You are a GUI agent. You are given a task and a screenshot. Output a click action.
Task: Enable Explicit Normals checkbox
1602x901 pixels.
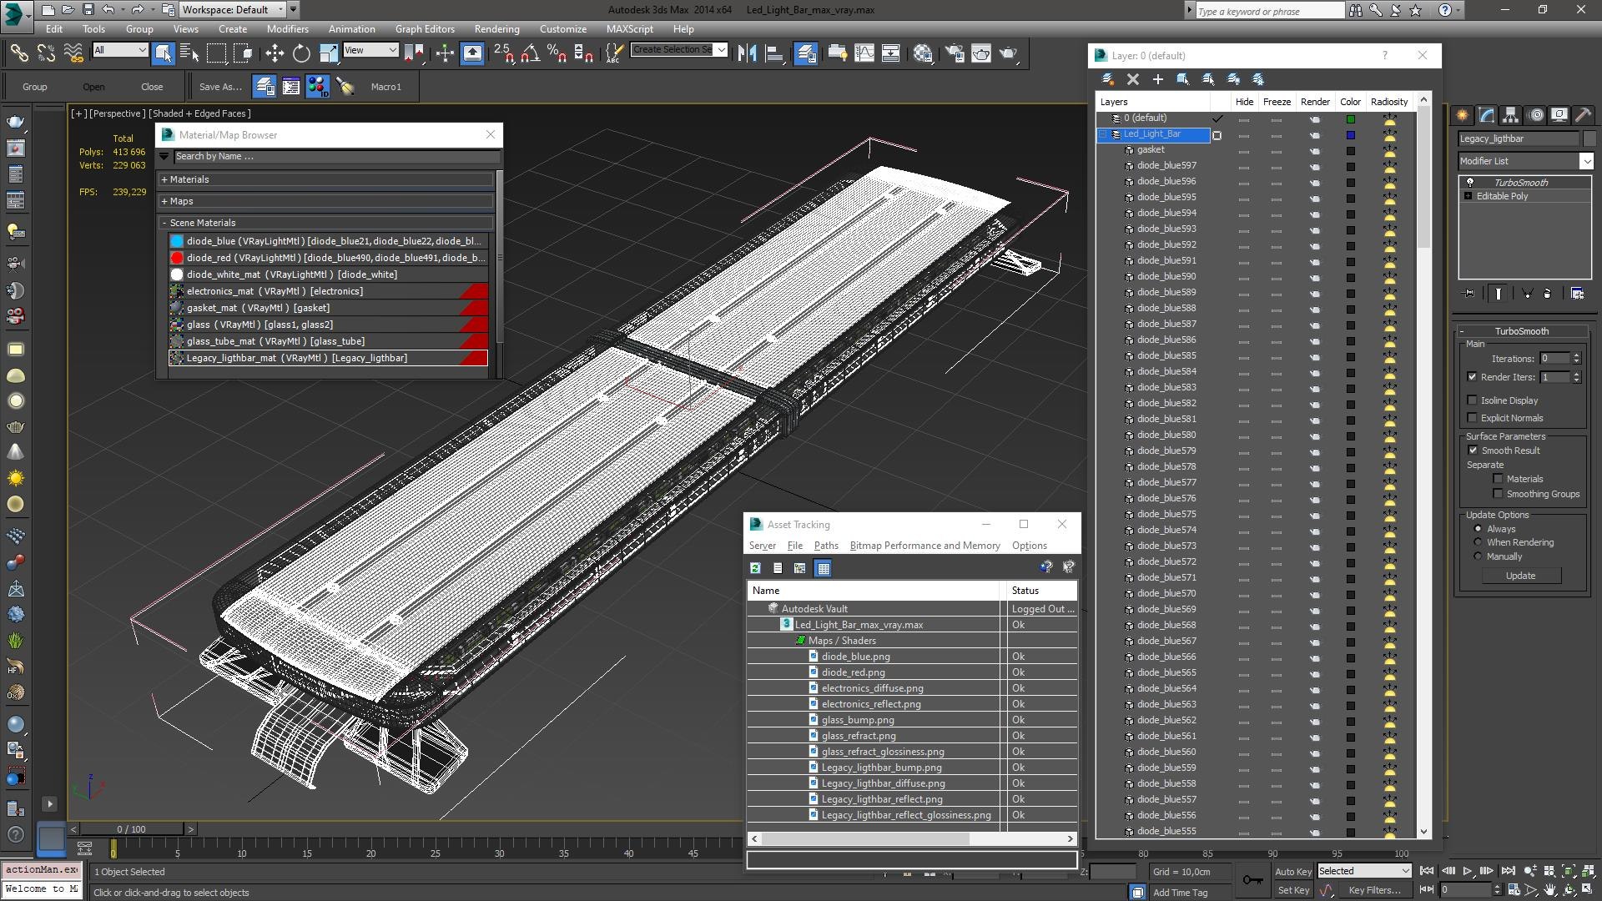1473,418
